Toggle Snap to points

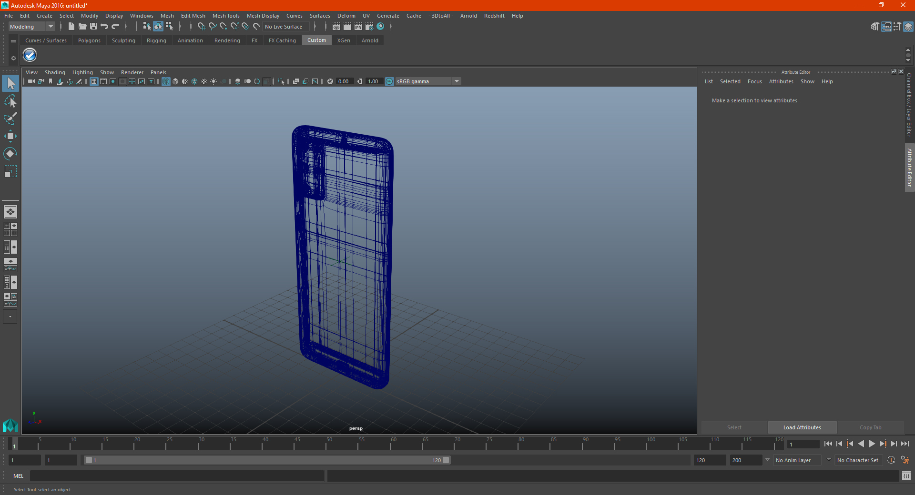click(224, 27)
